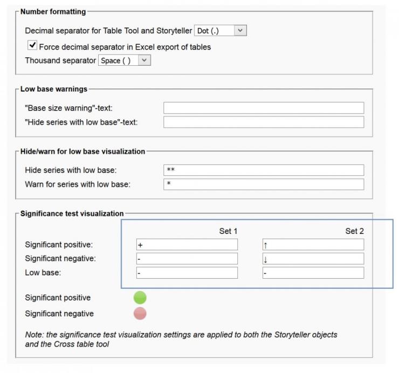Open the Thousand separator dropdown
The image size is (399, 373).
(124, 60)
